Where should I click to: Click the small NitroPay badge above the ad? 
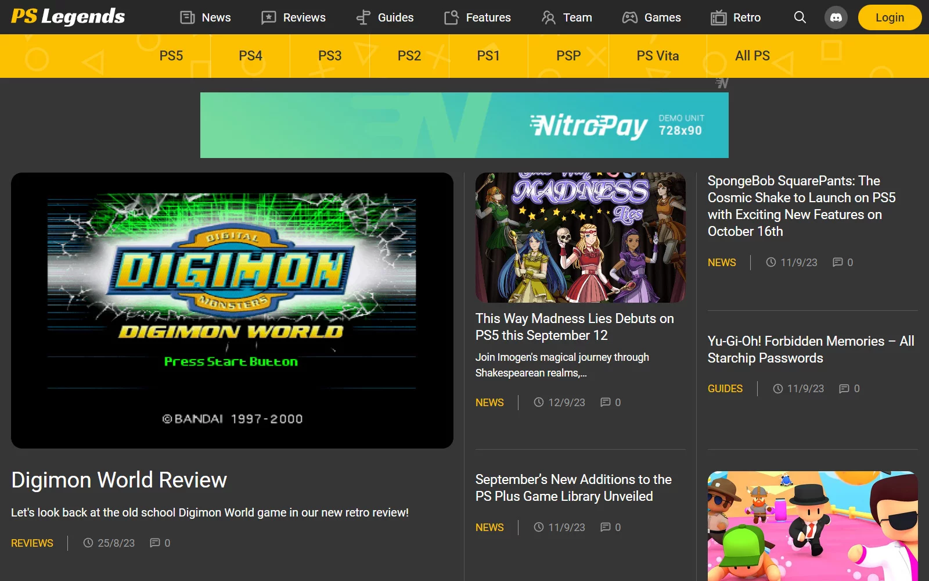(x=722, y=83)
